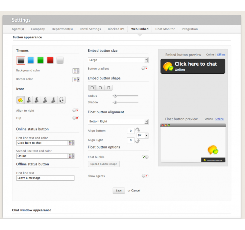Show Online float button preview
Viewport: 245px width, 230px height.
[209, 119]
